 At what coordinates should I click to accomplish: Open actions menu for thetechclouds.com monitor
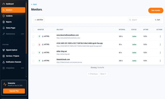tap(160, 61)
